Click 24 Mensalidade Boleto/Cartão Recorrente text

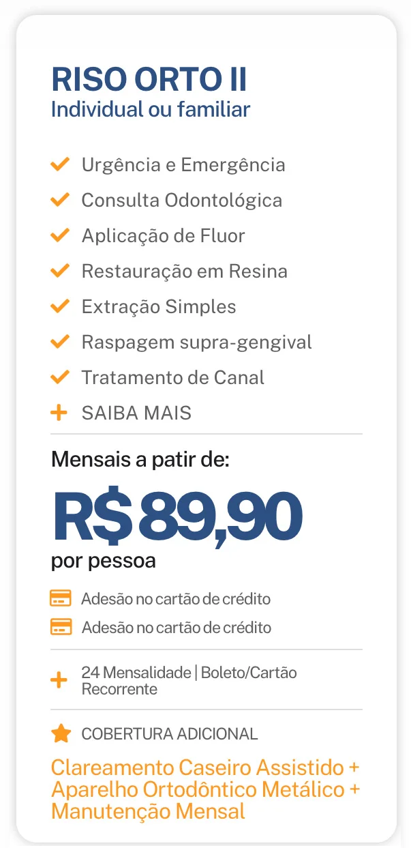pyautogui.click(x=189, y=680)
